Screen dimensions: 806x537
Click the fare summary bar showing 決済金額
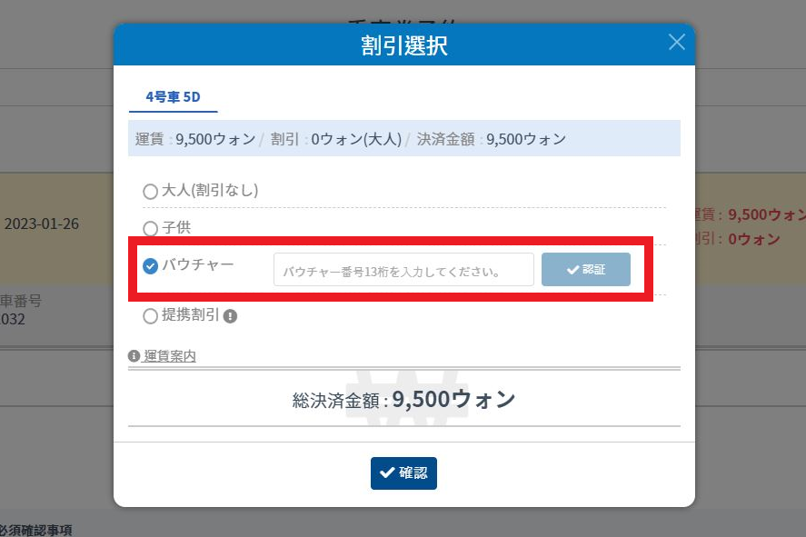tap(403, 139)
